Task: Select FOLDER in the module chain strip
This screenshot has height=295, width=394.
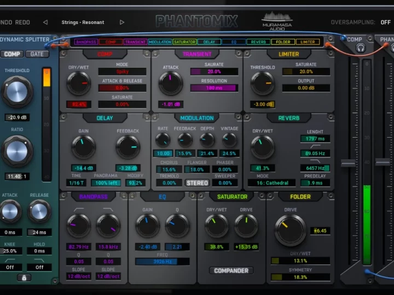Action: [283, 42]
